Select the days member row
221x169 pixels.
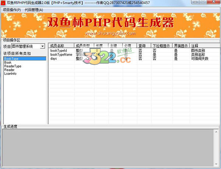click(x=134, y=58)
